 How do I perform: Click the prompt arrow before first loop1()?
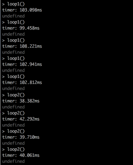click(3, 4)
